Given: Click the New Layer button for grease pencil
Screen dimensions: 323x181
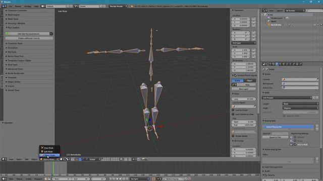Looking at the screenshot, I should coord(244,89).
